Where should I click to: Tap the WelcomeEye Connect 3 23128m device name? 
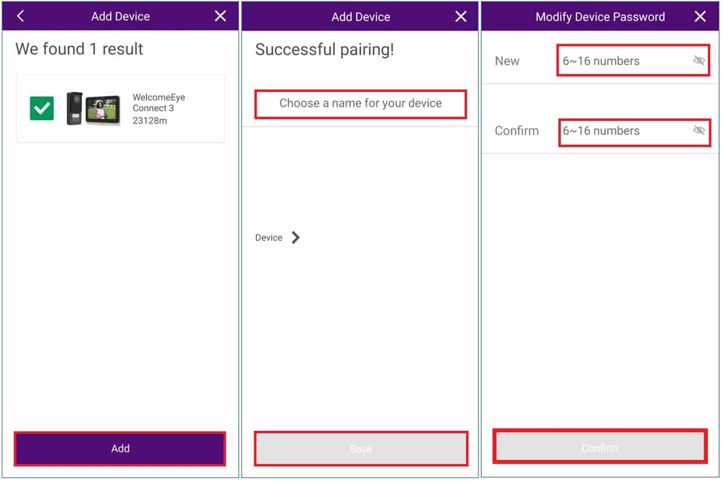pos(159,109)
